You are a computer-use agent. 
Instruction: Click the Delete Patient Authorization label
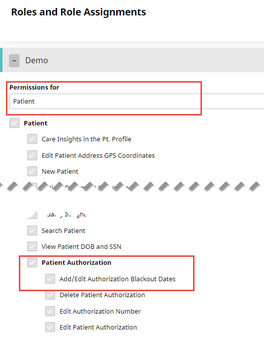[102, 295]
